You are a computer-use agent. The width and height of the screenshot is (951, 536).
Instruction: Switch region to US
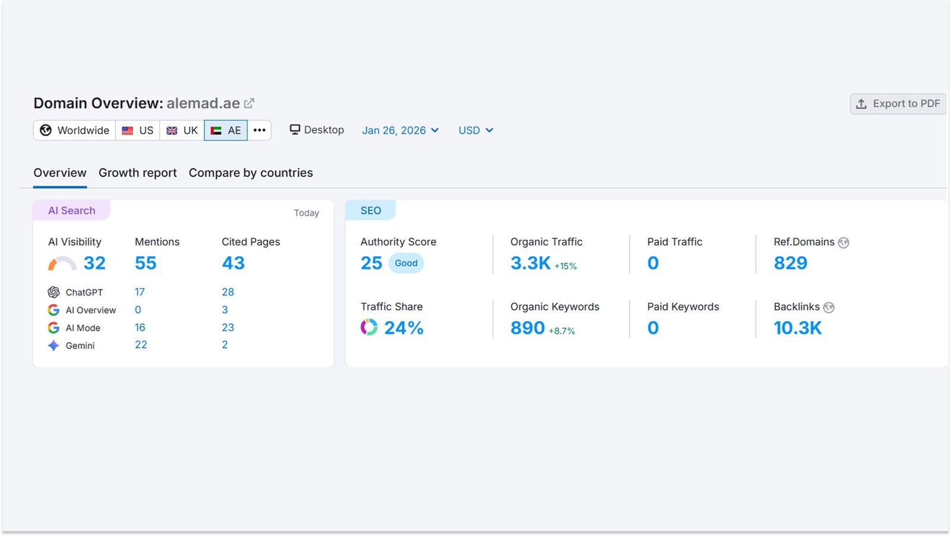(137, 130)
